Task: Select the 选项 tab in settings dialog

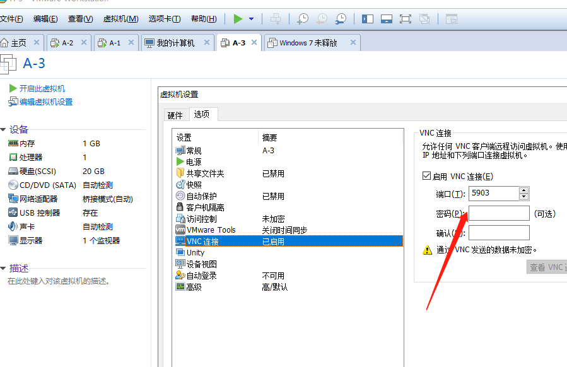Action: tap(202, 114)
